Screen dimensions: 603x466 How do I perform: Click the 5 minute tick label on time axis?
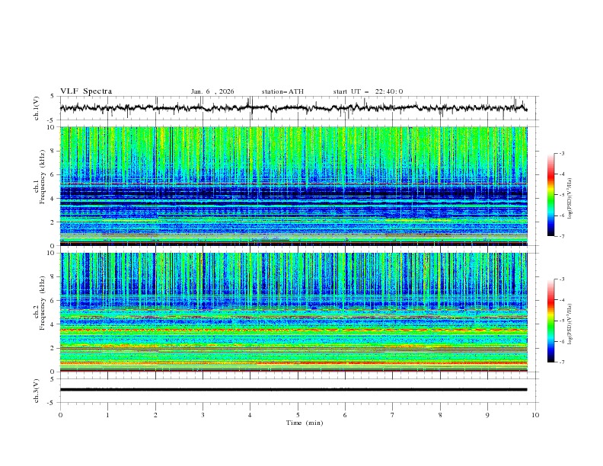pyautogui.click(x=298, y=415)
